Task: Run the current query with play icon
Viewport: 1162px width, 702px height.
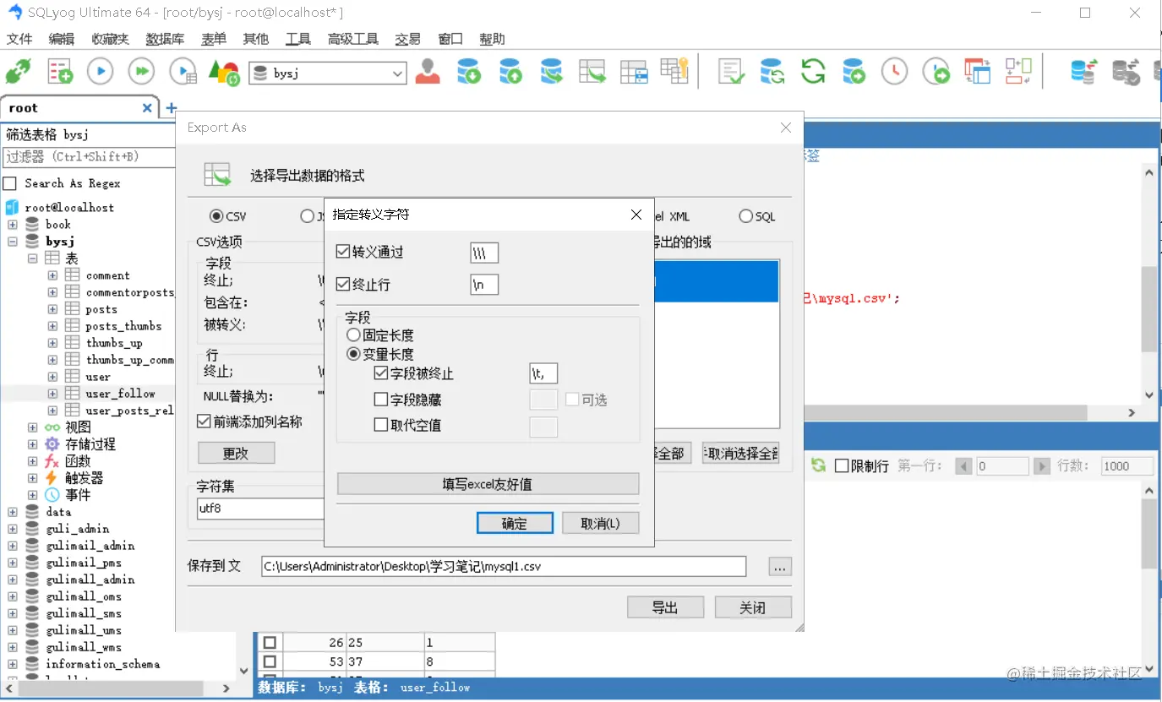Action: (101, 72)
